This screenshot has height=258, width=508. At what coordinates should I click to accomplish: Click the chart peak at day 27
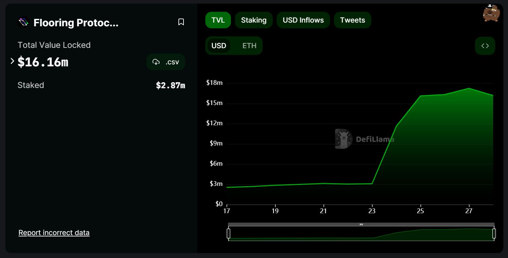tap(469, 89)
